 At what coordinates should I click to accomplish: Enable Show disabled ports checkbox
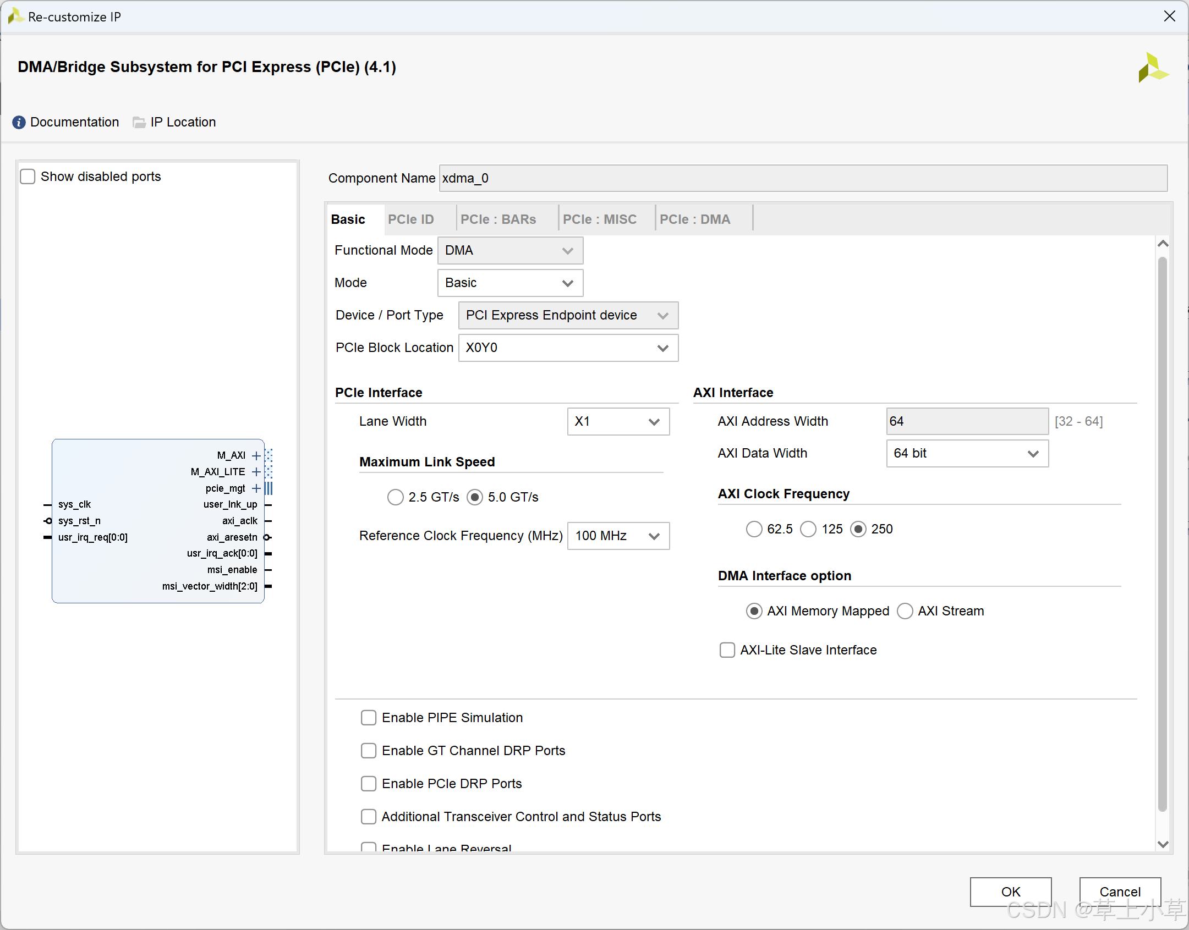(28, 177)
